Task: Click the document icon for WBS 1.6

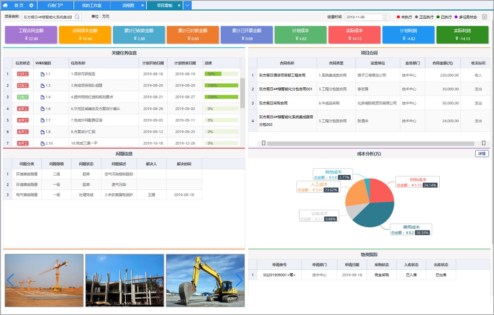Action: (43, 109)
